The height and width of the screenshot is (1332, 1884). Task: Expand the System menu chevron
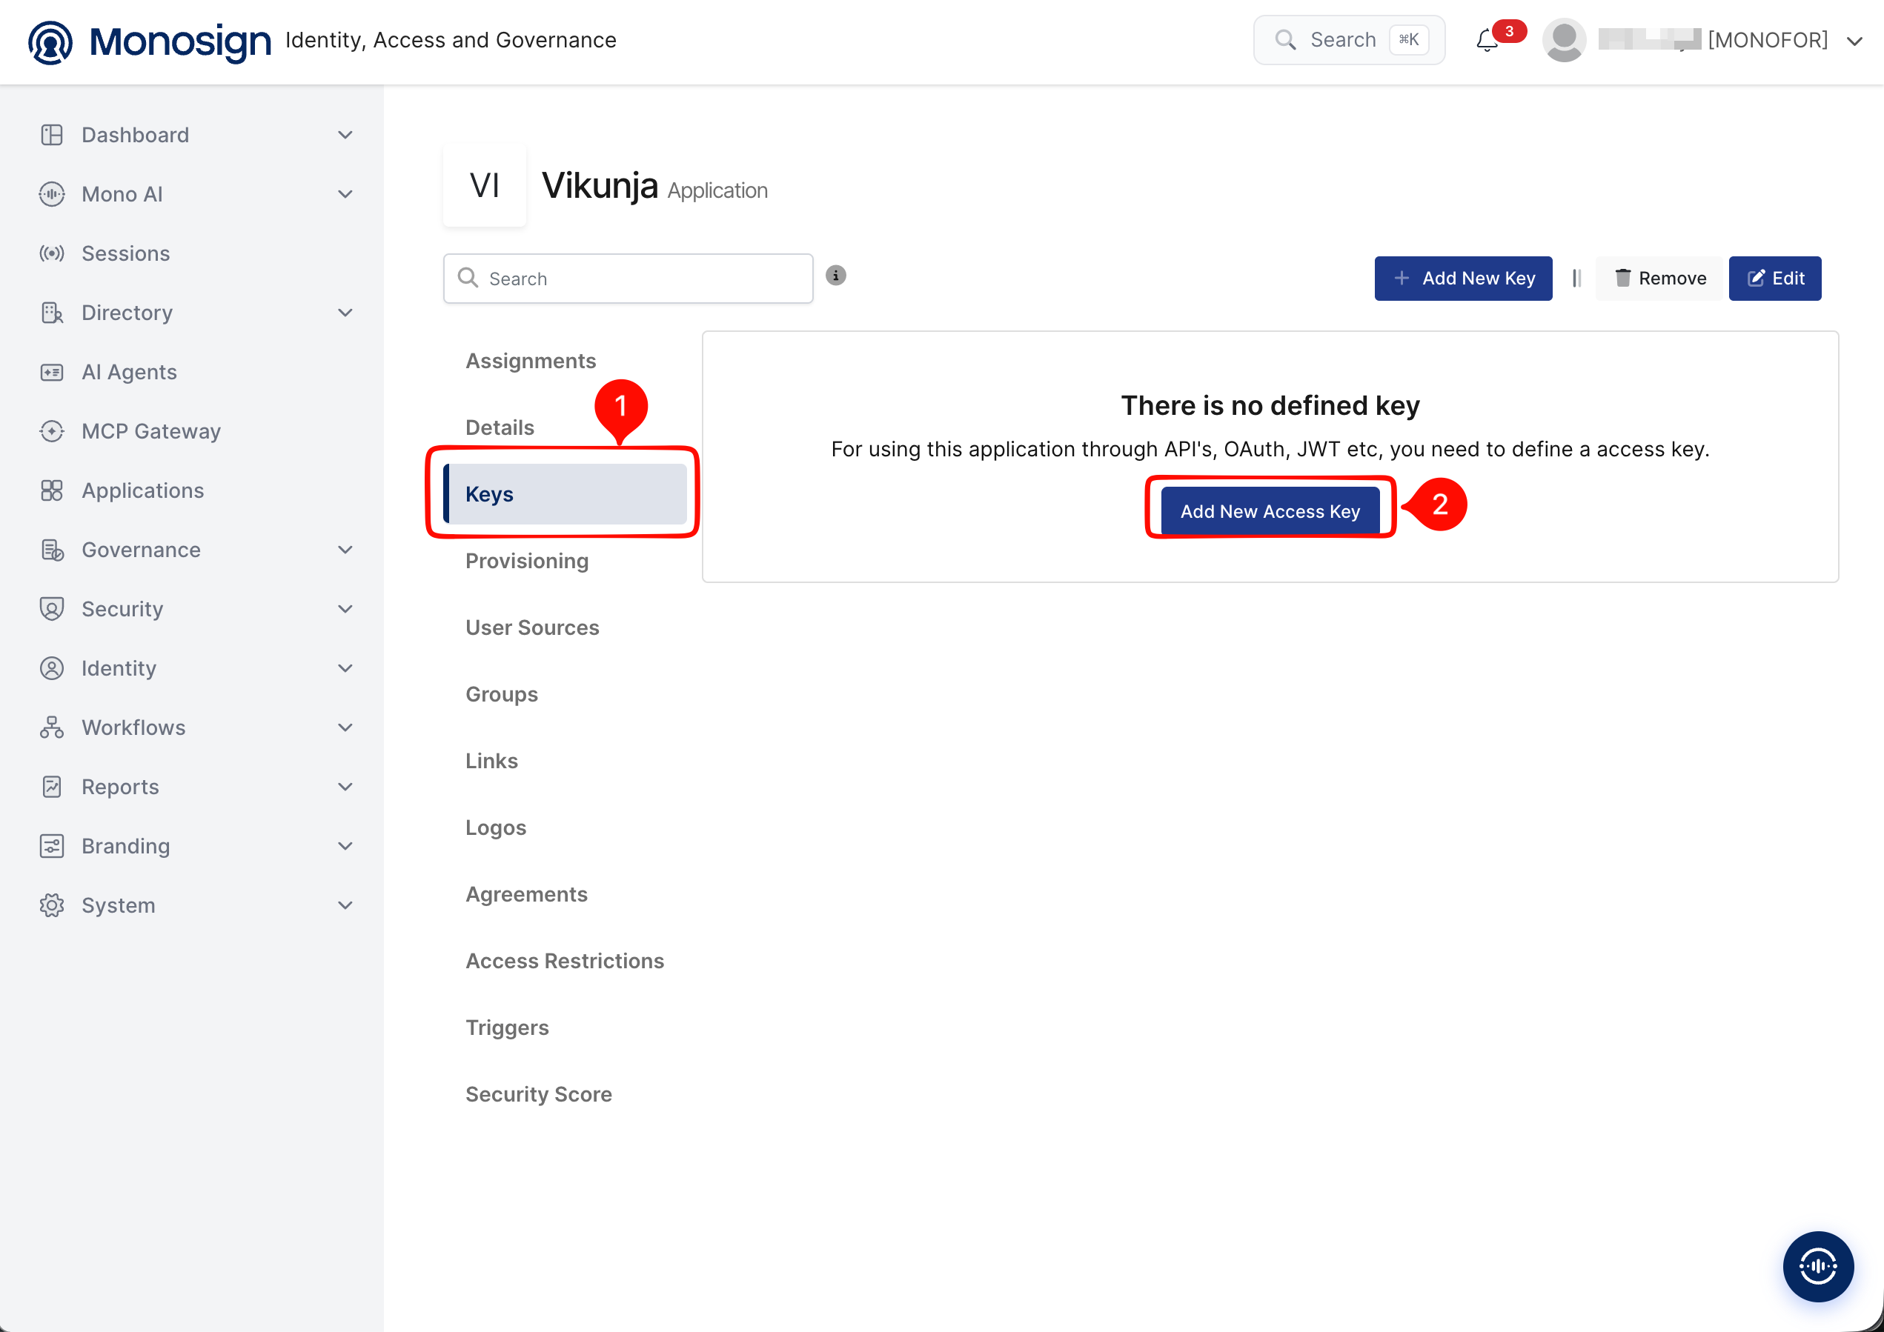coord(345,905)
